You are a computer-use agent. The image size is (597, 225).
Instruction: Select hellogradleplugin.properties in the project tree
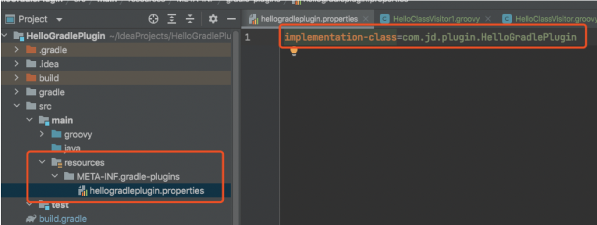146,191
